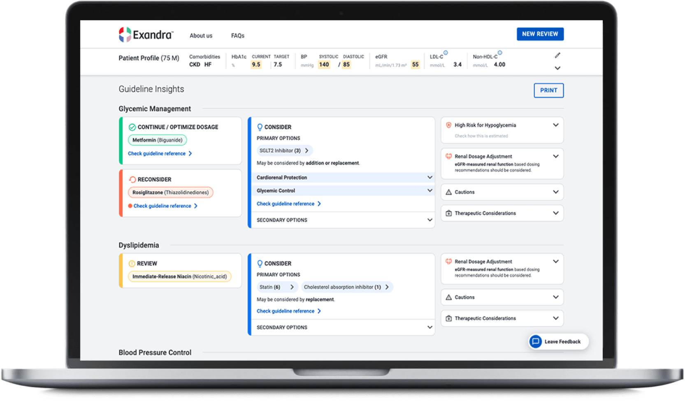Screen dimensions: 685x401
Task: Click the lightbulb icon in Glycemic Consider card
Action: (x=260, y=127)
